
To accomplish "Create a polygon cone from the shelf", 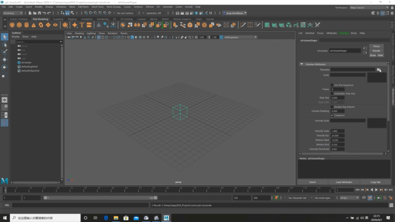I will [33, 25].
